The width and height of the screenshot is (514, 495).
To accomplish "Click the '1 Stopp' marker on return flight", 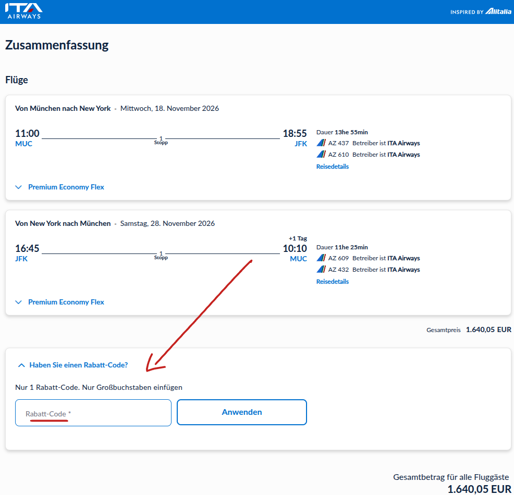I will 161,256.
